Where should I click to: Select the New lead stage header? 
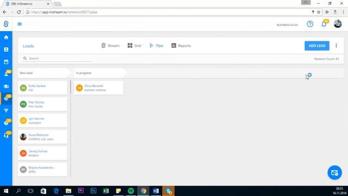(x=44, y=73)
